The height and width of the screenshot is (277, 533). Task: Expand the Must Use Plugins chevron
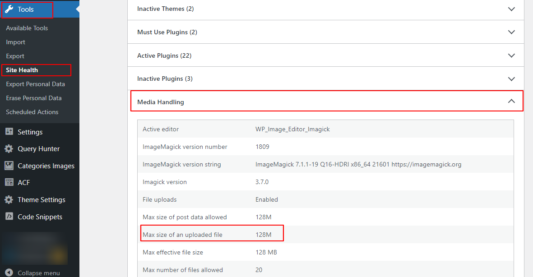point(511,32)
